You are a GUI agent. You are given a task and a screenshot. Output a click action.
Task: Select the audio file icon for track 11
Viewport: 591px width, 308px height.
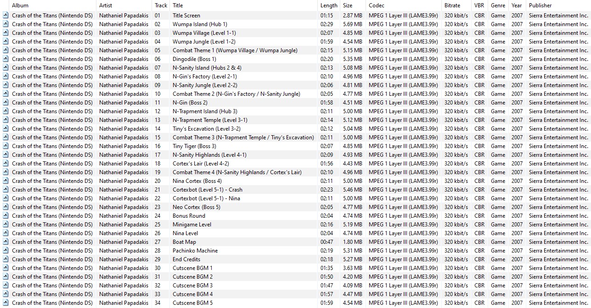pos(6,103)
